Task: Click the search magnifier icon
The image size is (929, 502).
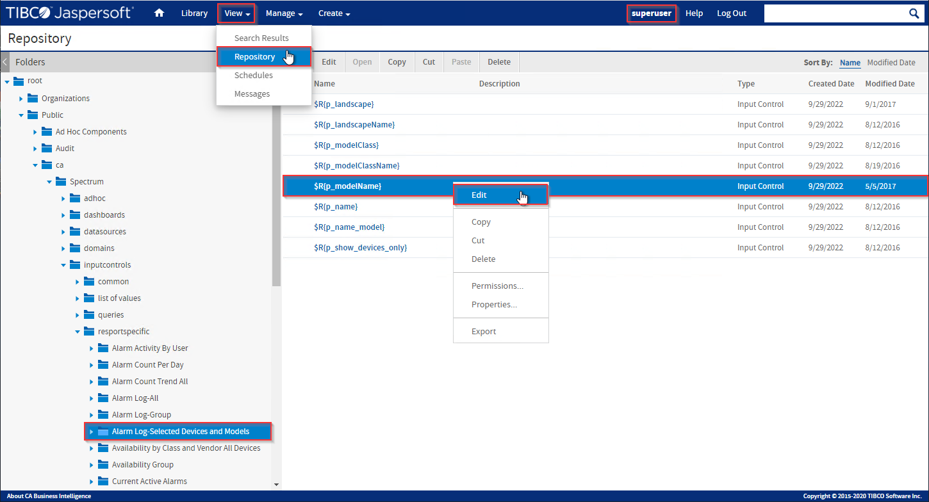Action: [x=914, y=13]
